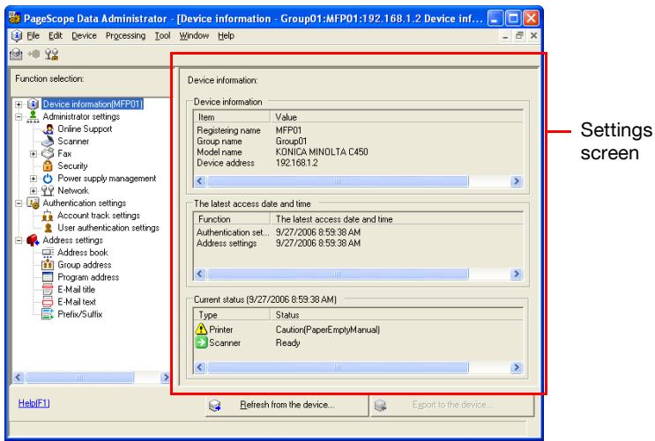Screen dimensions: 655x441
Task: Open the Tool menu
Action: [x=162, y=36]
